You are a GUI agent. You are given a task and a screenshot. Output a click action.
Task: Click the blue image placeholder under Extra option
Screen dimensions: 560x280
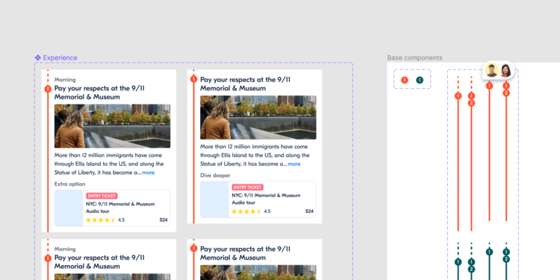(x=69, y=208)
